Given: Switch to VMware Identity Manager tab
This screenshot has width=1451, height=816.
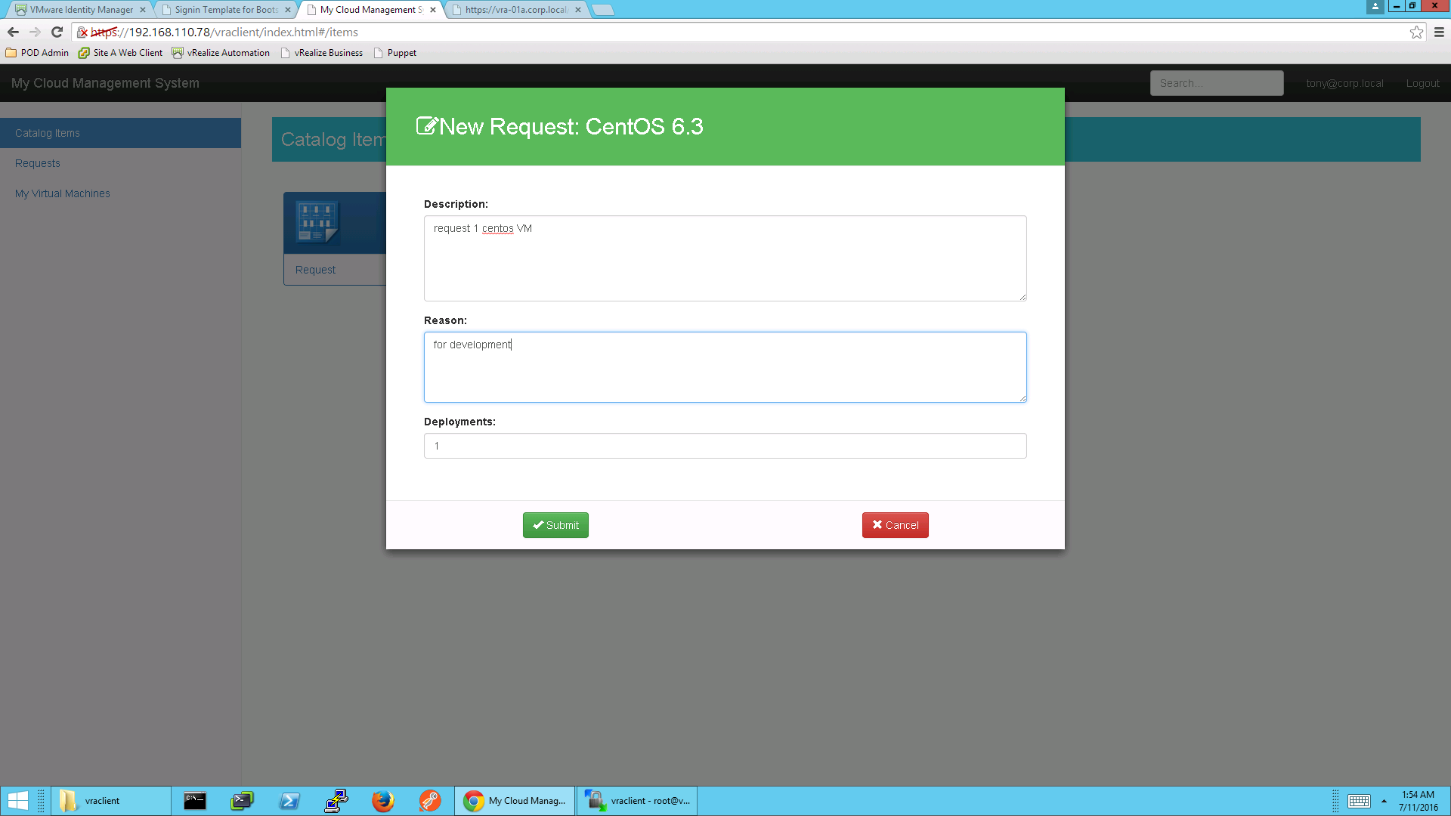Looking at the screenshot, I should click(x=81, y=10).
